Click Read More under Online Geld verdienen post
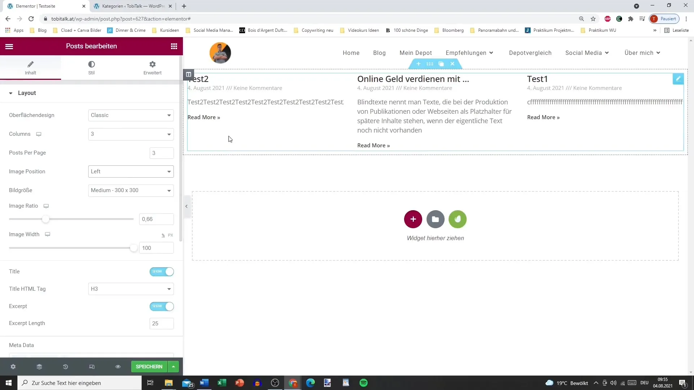Image resolution: width=694 pixels, height=390 pixels. (373, 146)
